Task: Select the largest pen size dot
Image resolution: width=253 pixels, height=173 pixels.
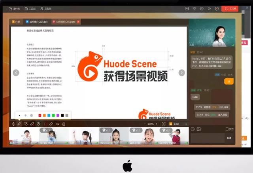Action: [x=32, y=115]
